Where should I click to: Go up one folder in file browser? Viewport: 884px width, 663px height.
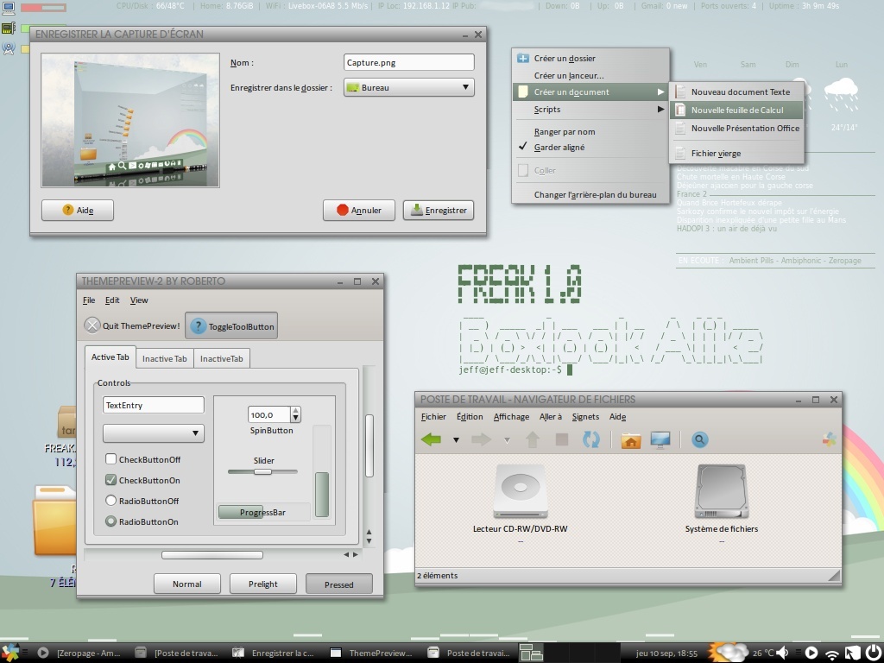533,439
